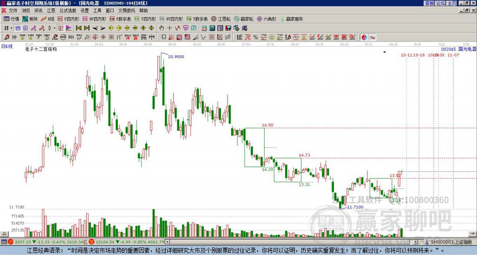Open the 帮助 menu
The height and width of the screenshot is (255, 477).
(x=143, y=11)
